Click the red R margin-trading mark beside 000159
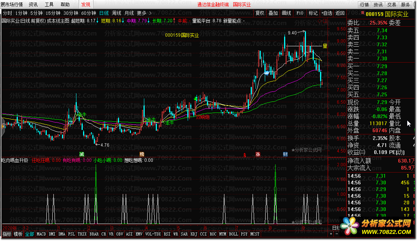 click(363, 13)
